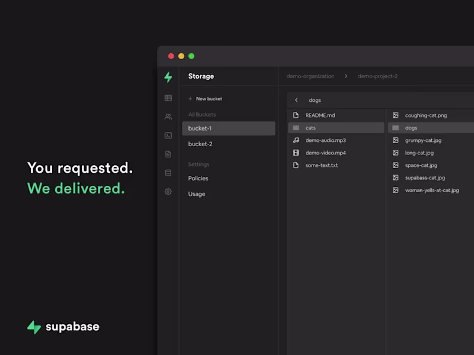
Task: Open the dogs folder name in second column
Action: (411, 128)
